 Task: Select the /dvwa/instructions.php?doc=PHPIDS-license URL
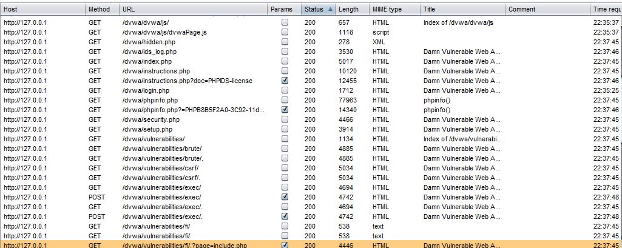(188, 81)
